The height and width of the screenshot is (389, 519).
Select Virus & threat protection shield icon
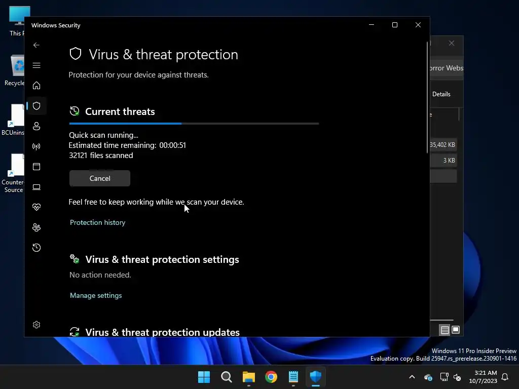[x=36, y=106]
